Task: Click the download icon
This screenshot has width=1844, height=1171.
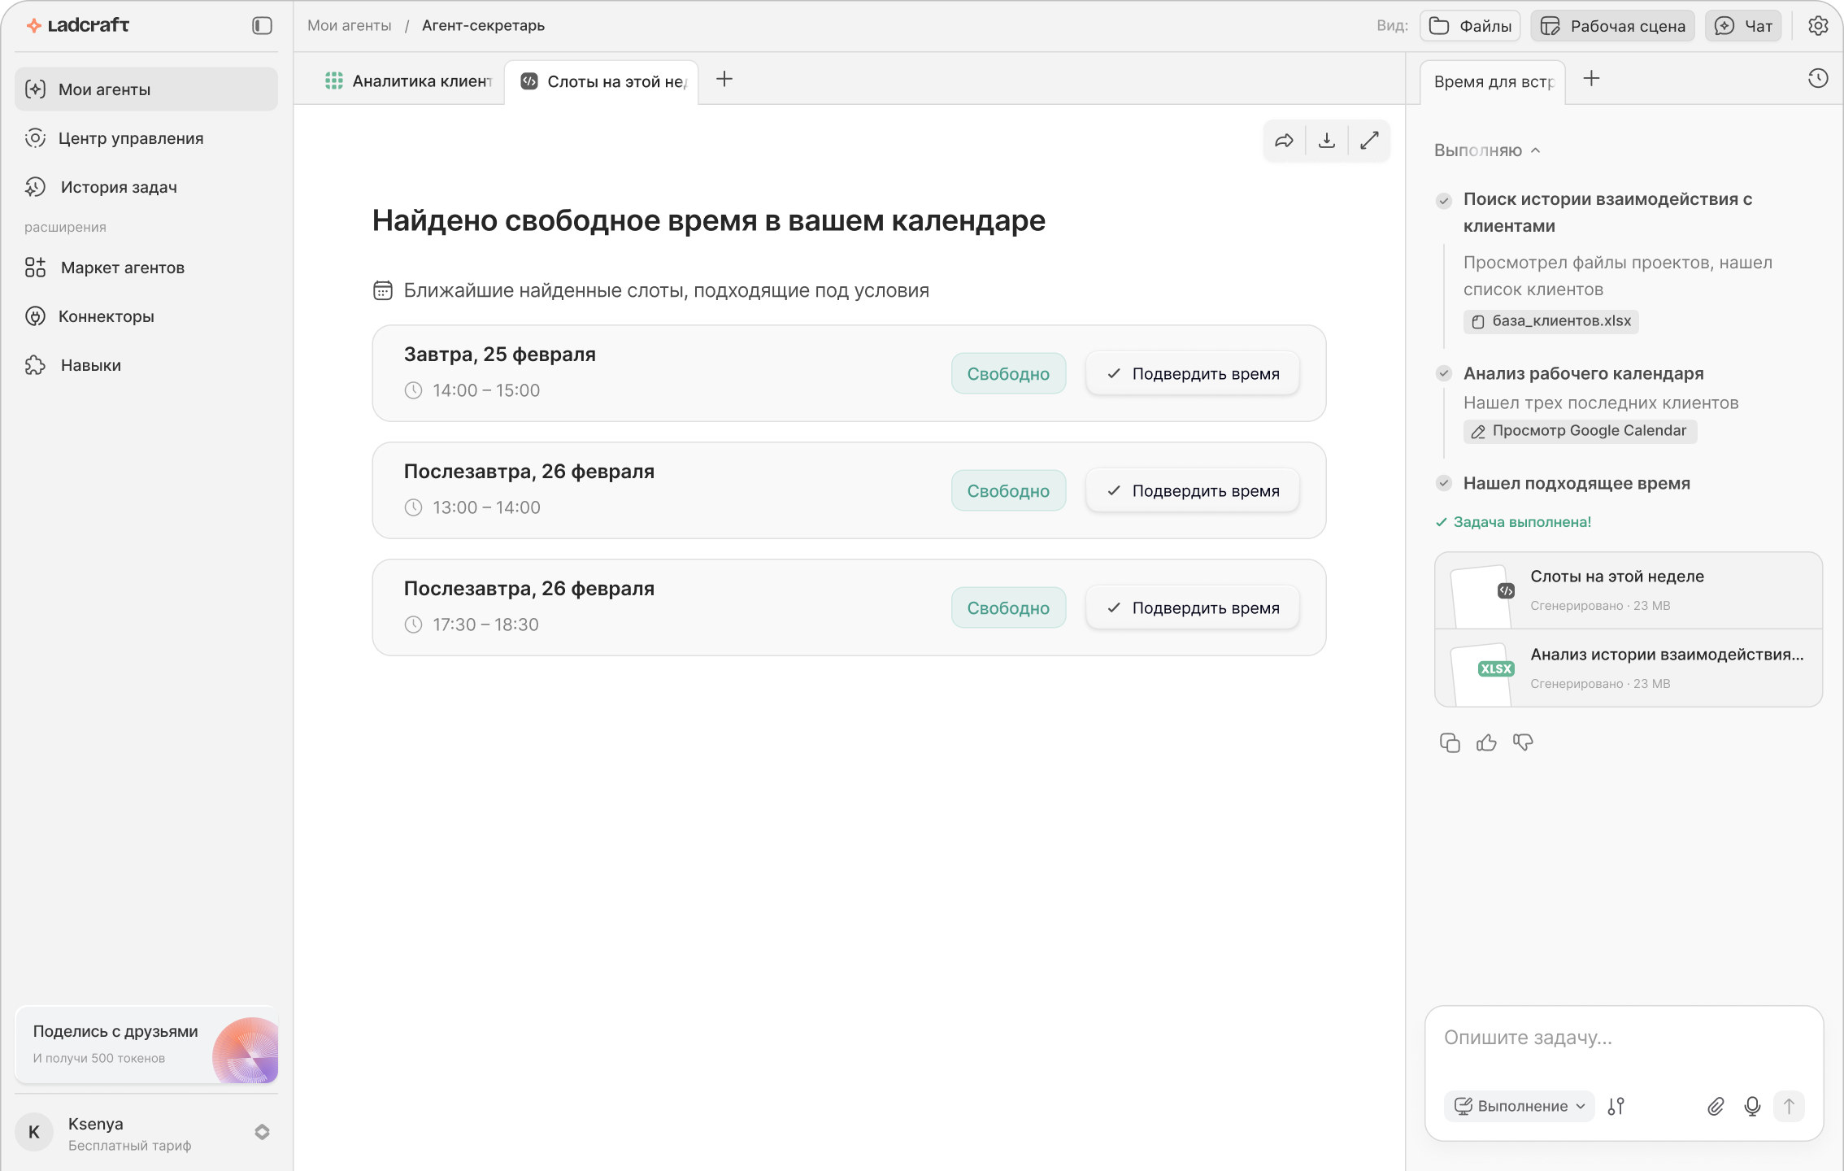Action: [1327, 141]
